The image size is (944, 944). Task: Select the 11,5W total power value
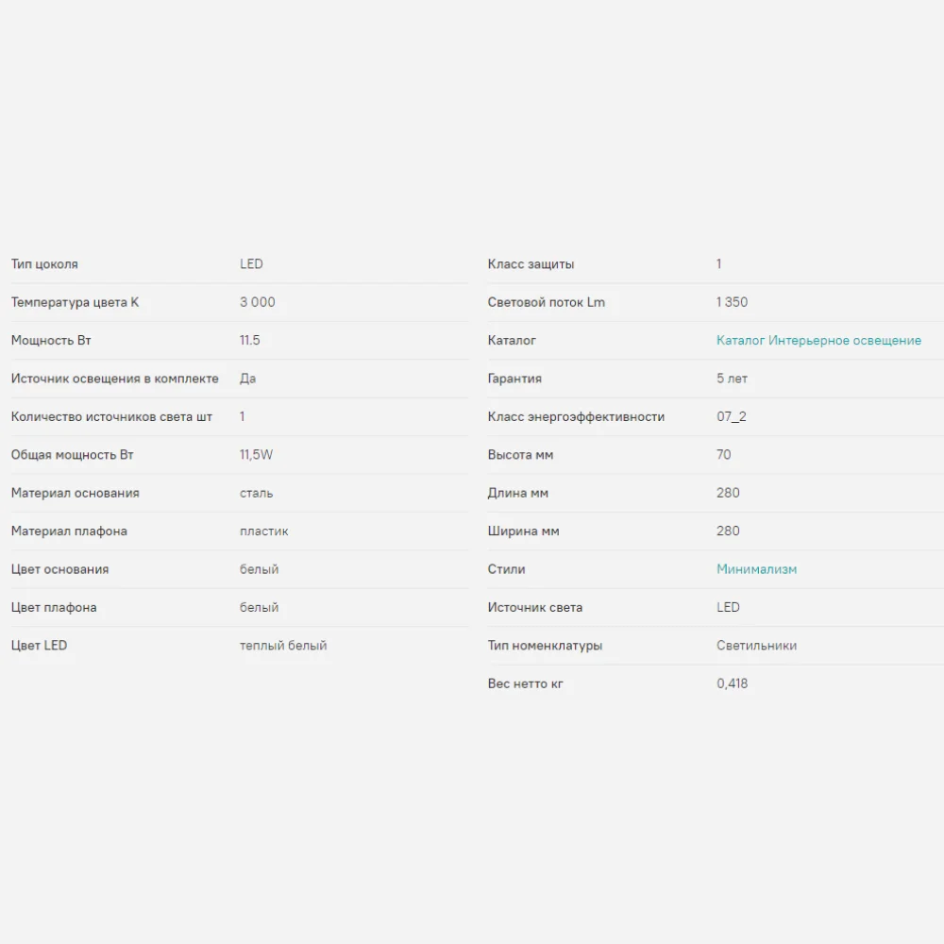tap(256, 455)
